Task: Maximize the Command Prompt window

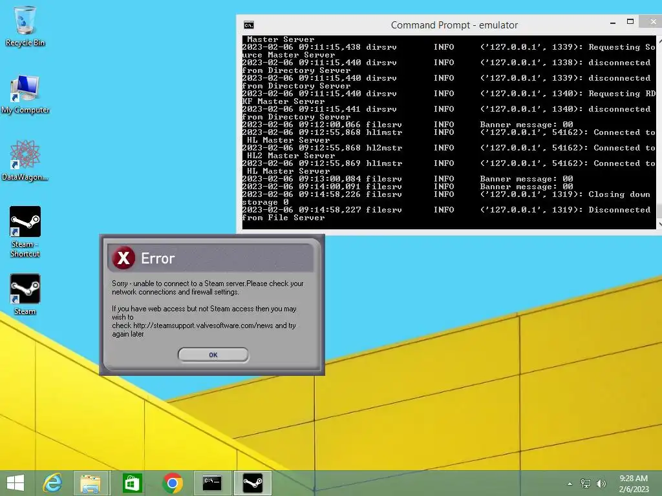Action: pyautogui.click(x=630, y=21)
